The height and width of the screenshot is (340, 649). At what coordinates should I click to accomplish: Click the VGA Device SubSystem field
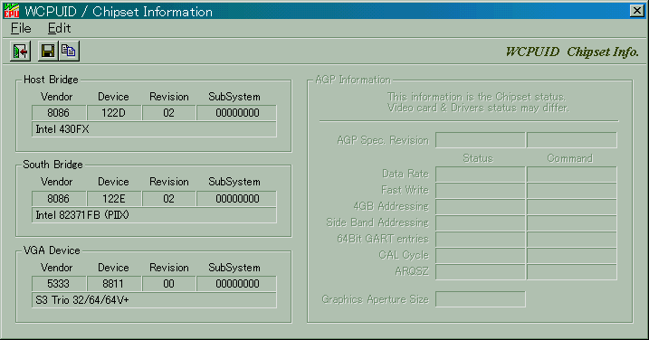pyautogui.click(x=237, y=284)
